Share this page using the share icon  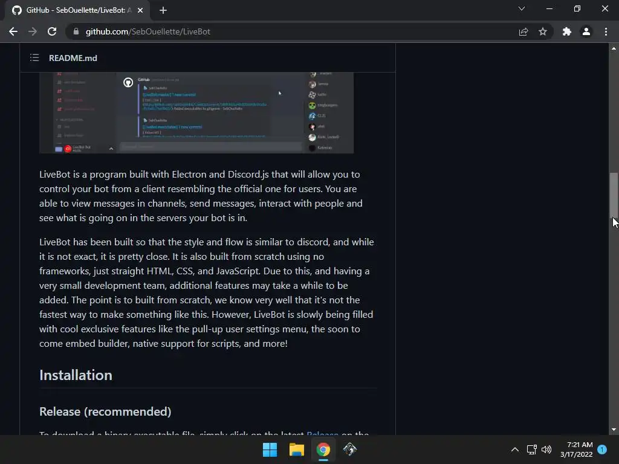pyautogui.click(x=523, y=31)
